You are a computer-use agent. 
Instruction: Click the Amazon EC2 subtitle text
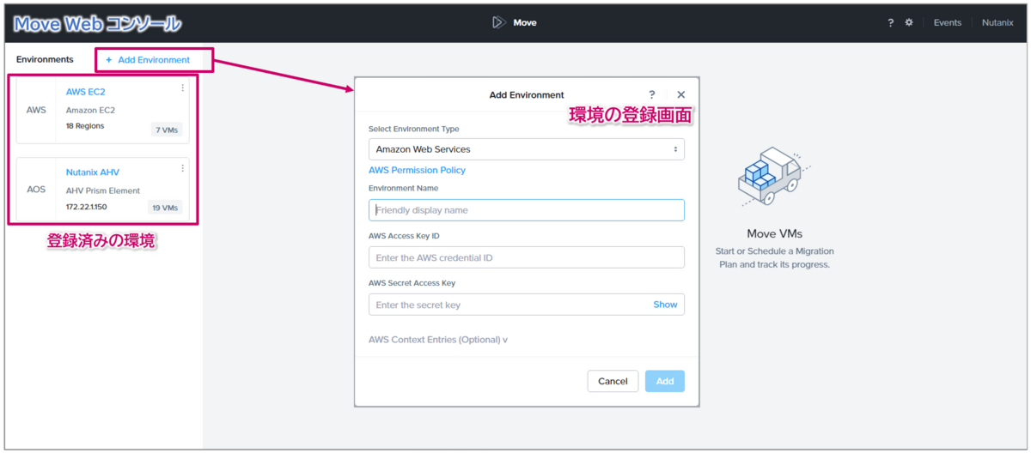tap(90, 110)
